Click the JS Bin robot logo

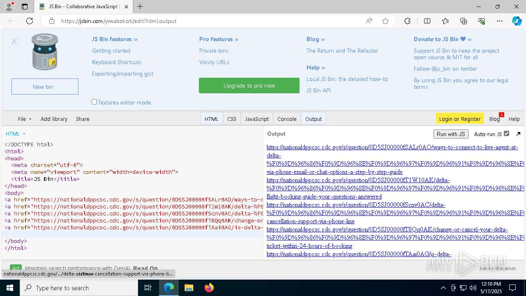[x=45, y=52]
